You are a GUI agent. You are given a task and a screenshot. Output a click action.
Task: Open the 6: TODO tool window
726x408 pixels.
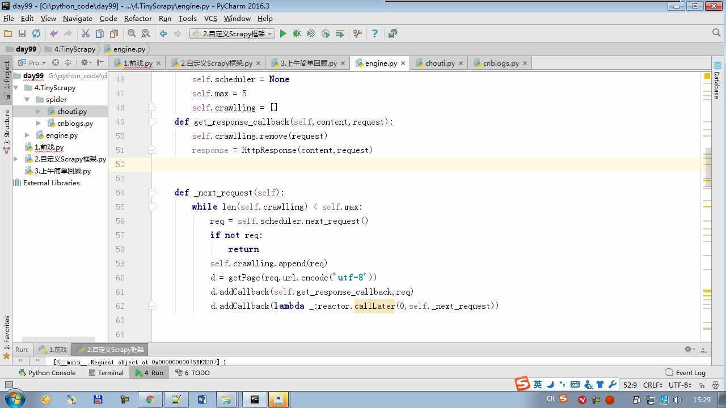pyautogui.click(x=193, y=373)
